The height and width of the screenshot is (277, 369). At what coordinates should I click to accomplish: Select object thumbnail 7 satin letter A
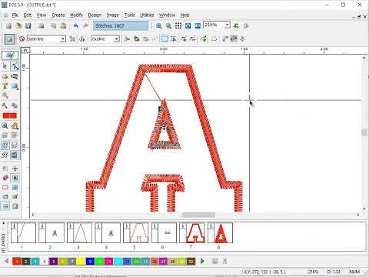tap(192, 232)
